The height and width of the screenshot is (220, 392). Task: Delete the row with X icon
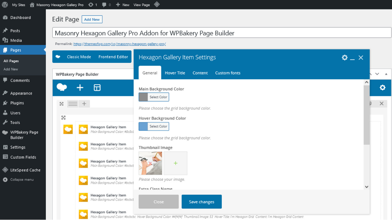(382, 104)
